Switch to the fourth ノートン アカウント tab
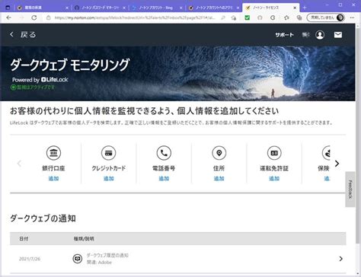This screenshot has height=277, width=361. (214, 8)
